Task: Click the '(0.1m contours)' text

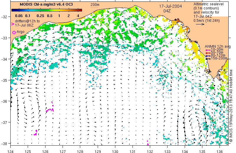Action: coord(206,8)
